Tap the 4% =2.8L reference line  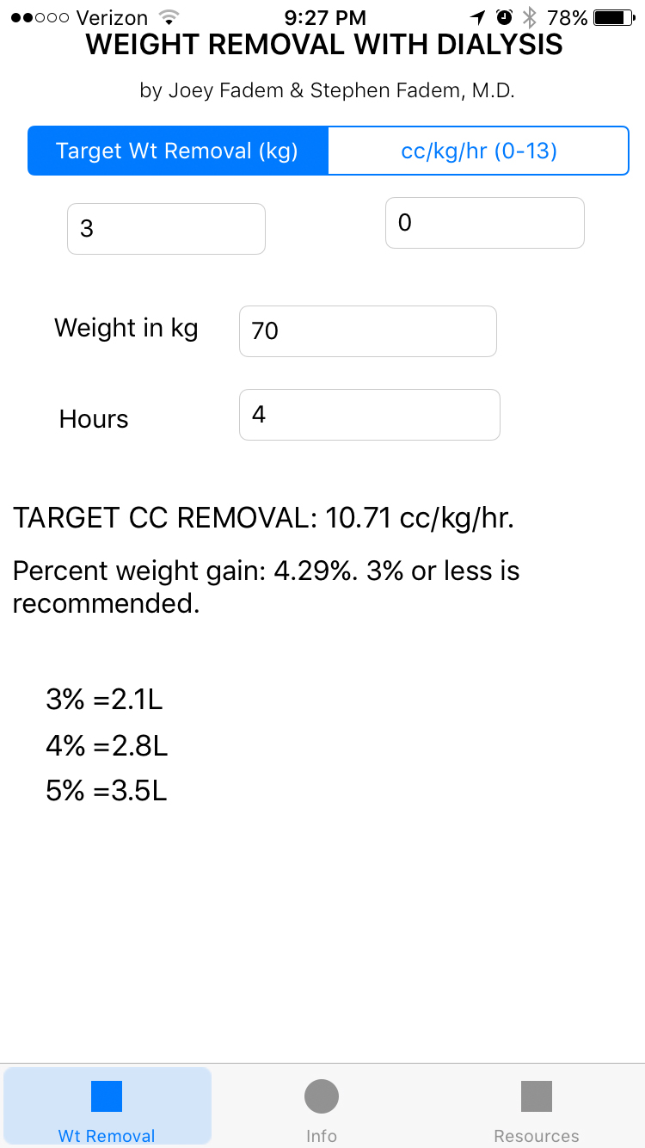pyautogui.click(x=107, y=745)
